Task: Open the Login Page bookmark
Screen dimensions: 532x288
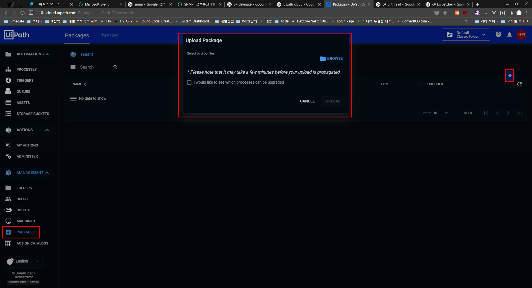Action: [343, 21]
